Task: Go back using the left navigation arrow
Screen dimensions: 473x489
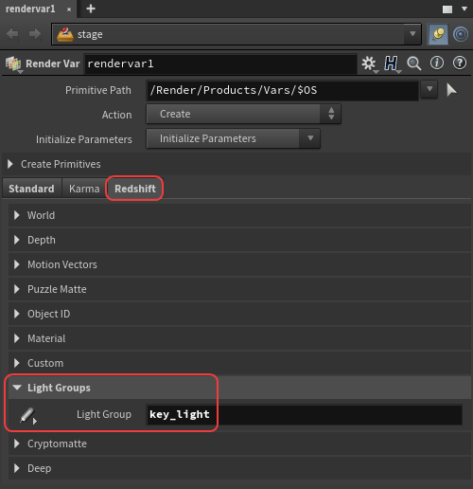Action: click(x=12, y=34)
